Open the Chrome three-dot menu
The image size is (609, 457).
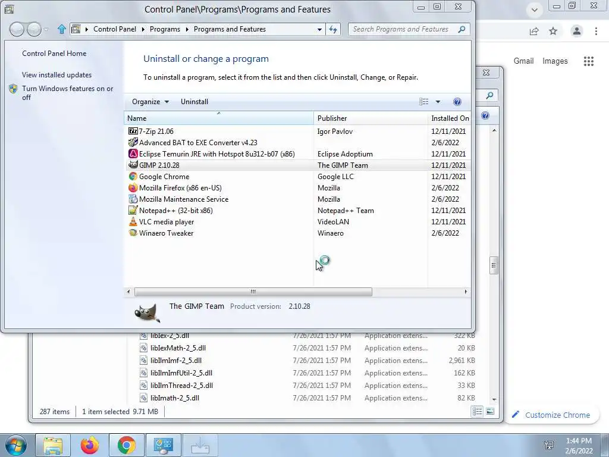[596, 31]
